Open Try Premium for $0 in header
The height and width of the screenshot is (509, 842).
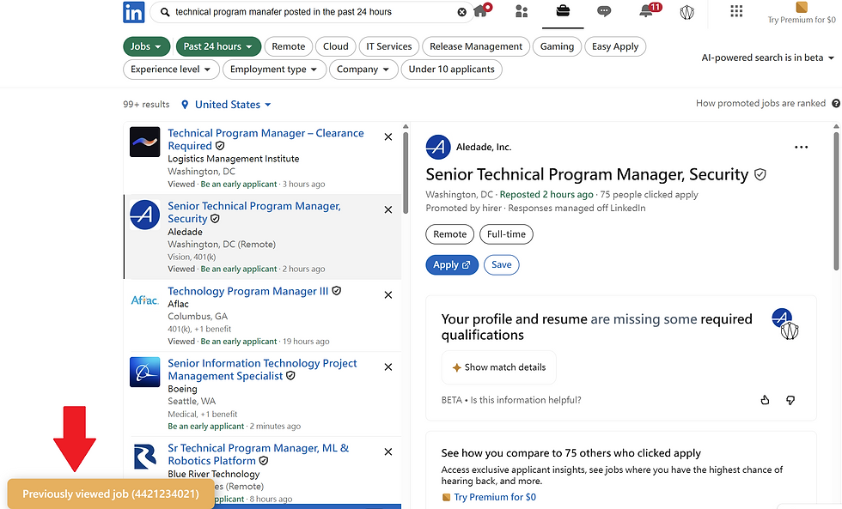coord(801,14)
